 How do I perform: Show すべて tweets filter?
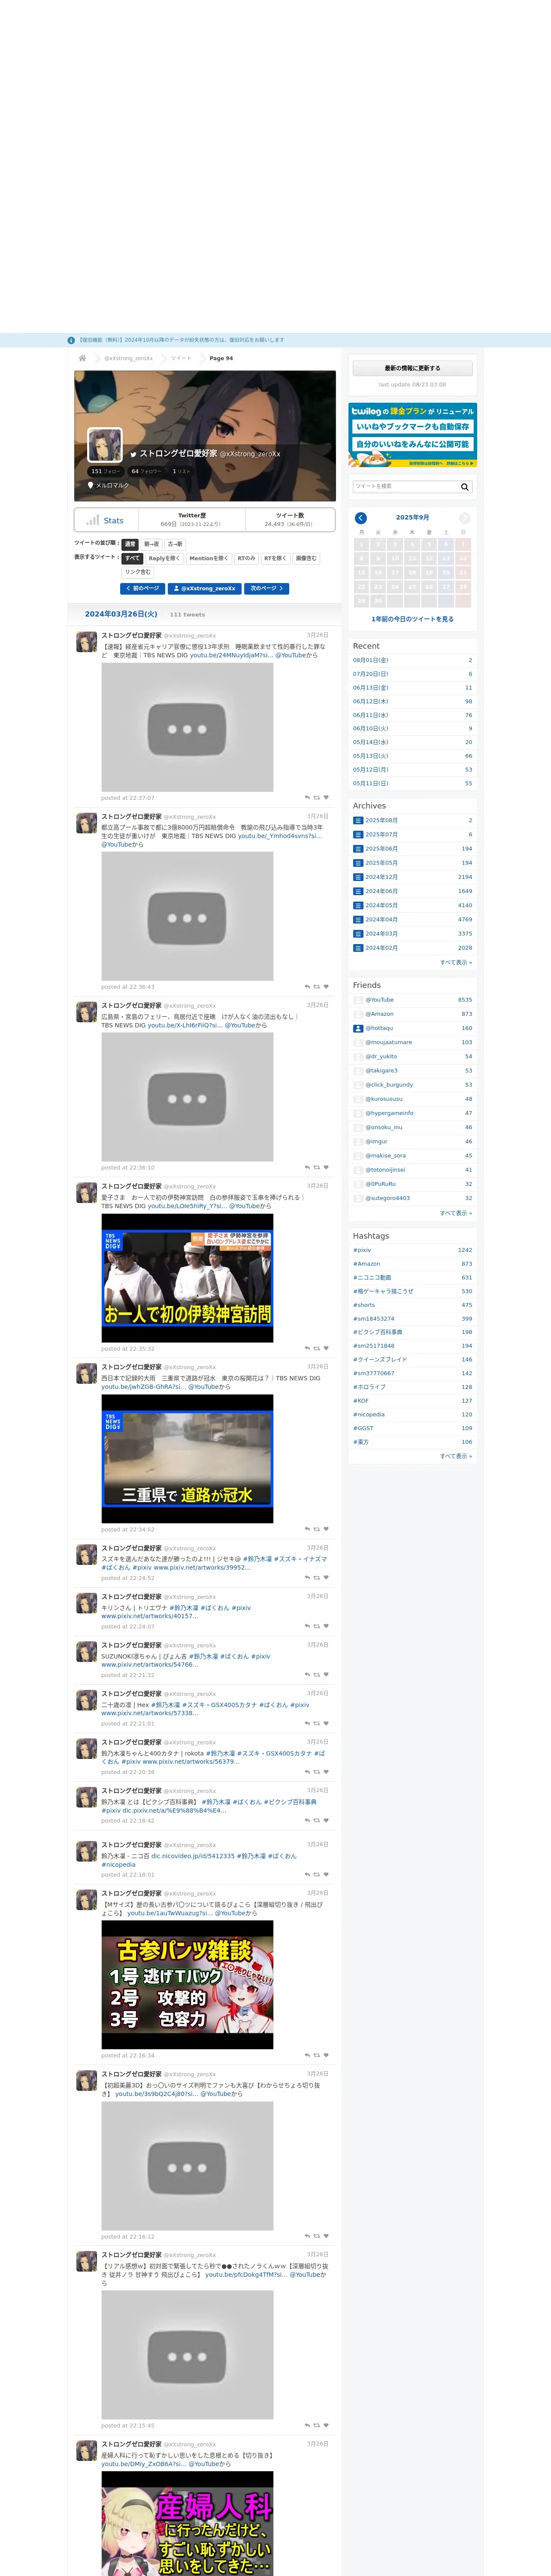click(x=132, y=558)
